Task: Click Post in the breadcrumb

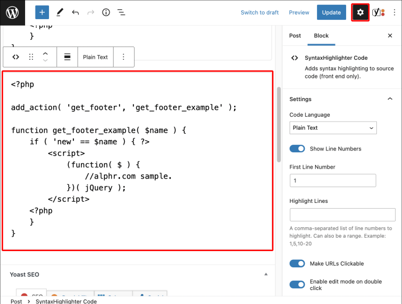Action: tap(16, 301)
